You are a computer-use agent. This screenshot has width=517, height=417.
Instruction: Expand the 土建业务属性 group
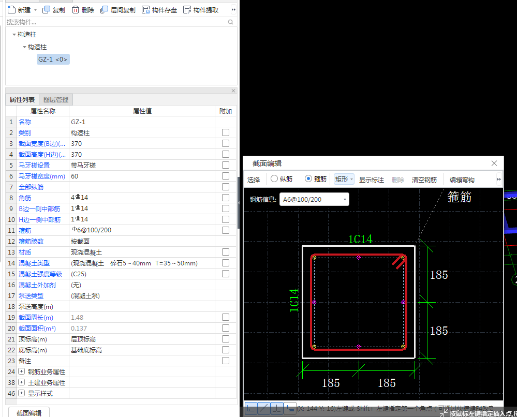[x=21, y=382]
